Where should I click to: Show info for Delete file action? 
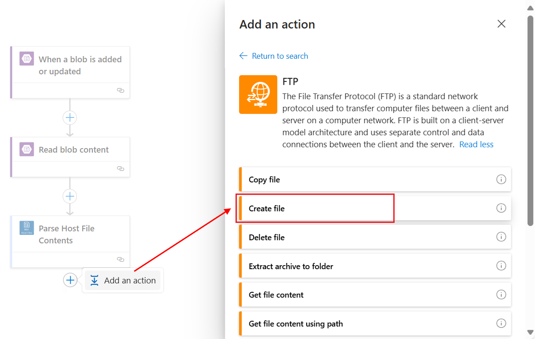[x=501, y=237]
